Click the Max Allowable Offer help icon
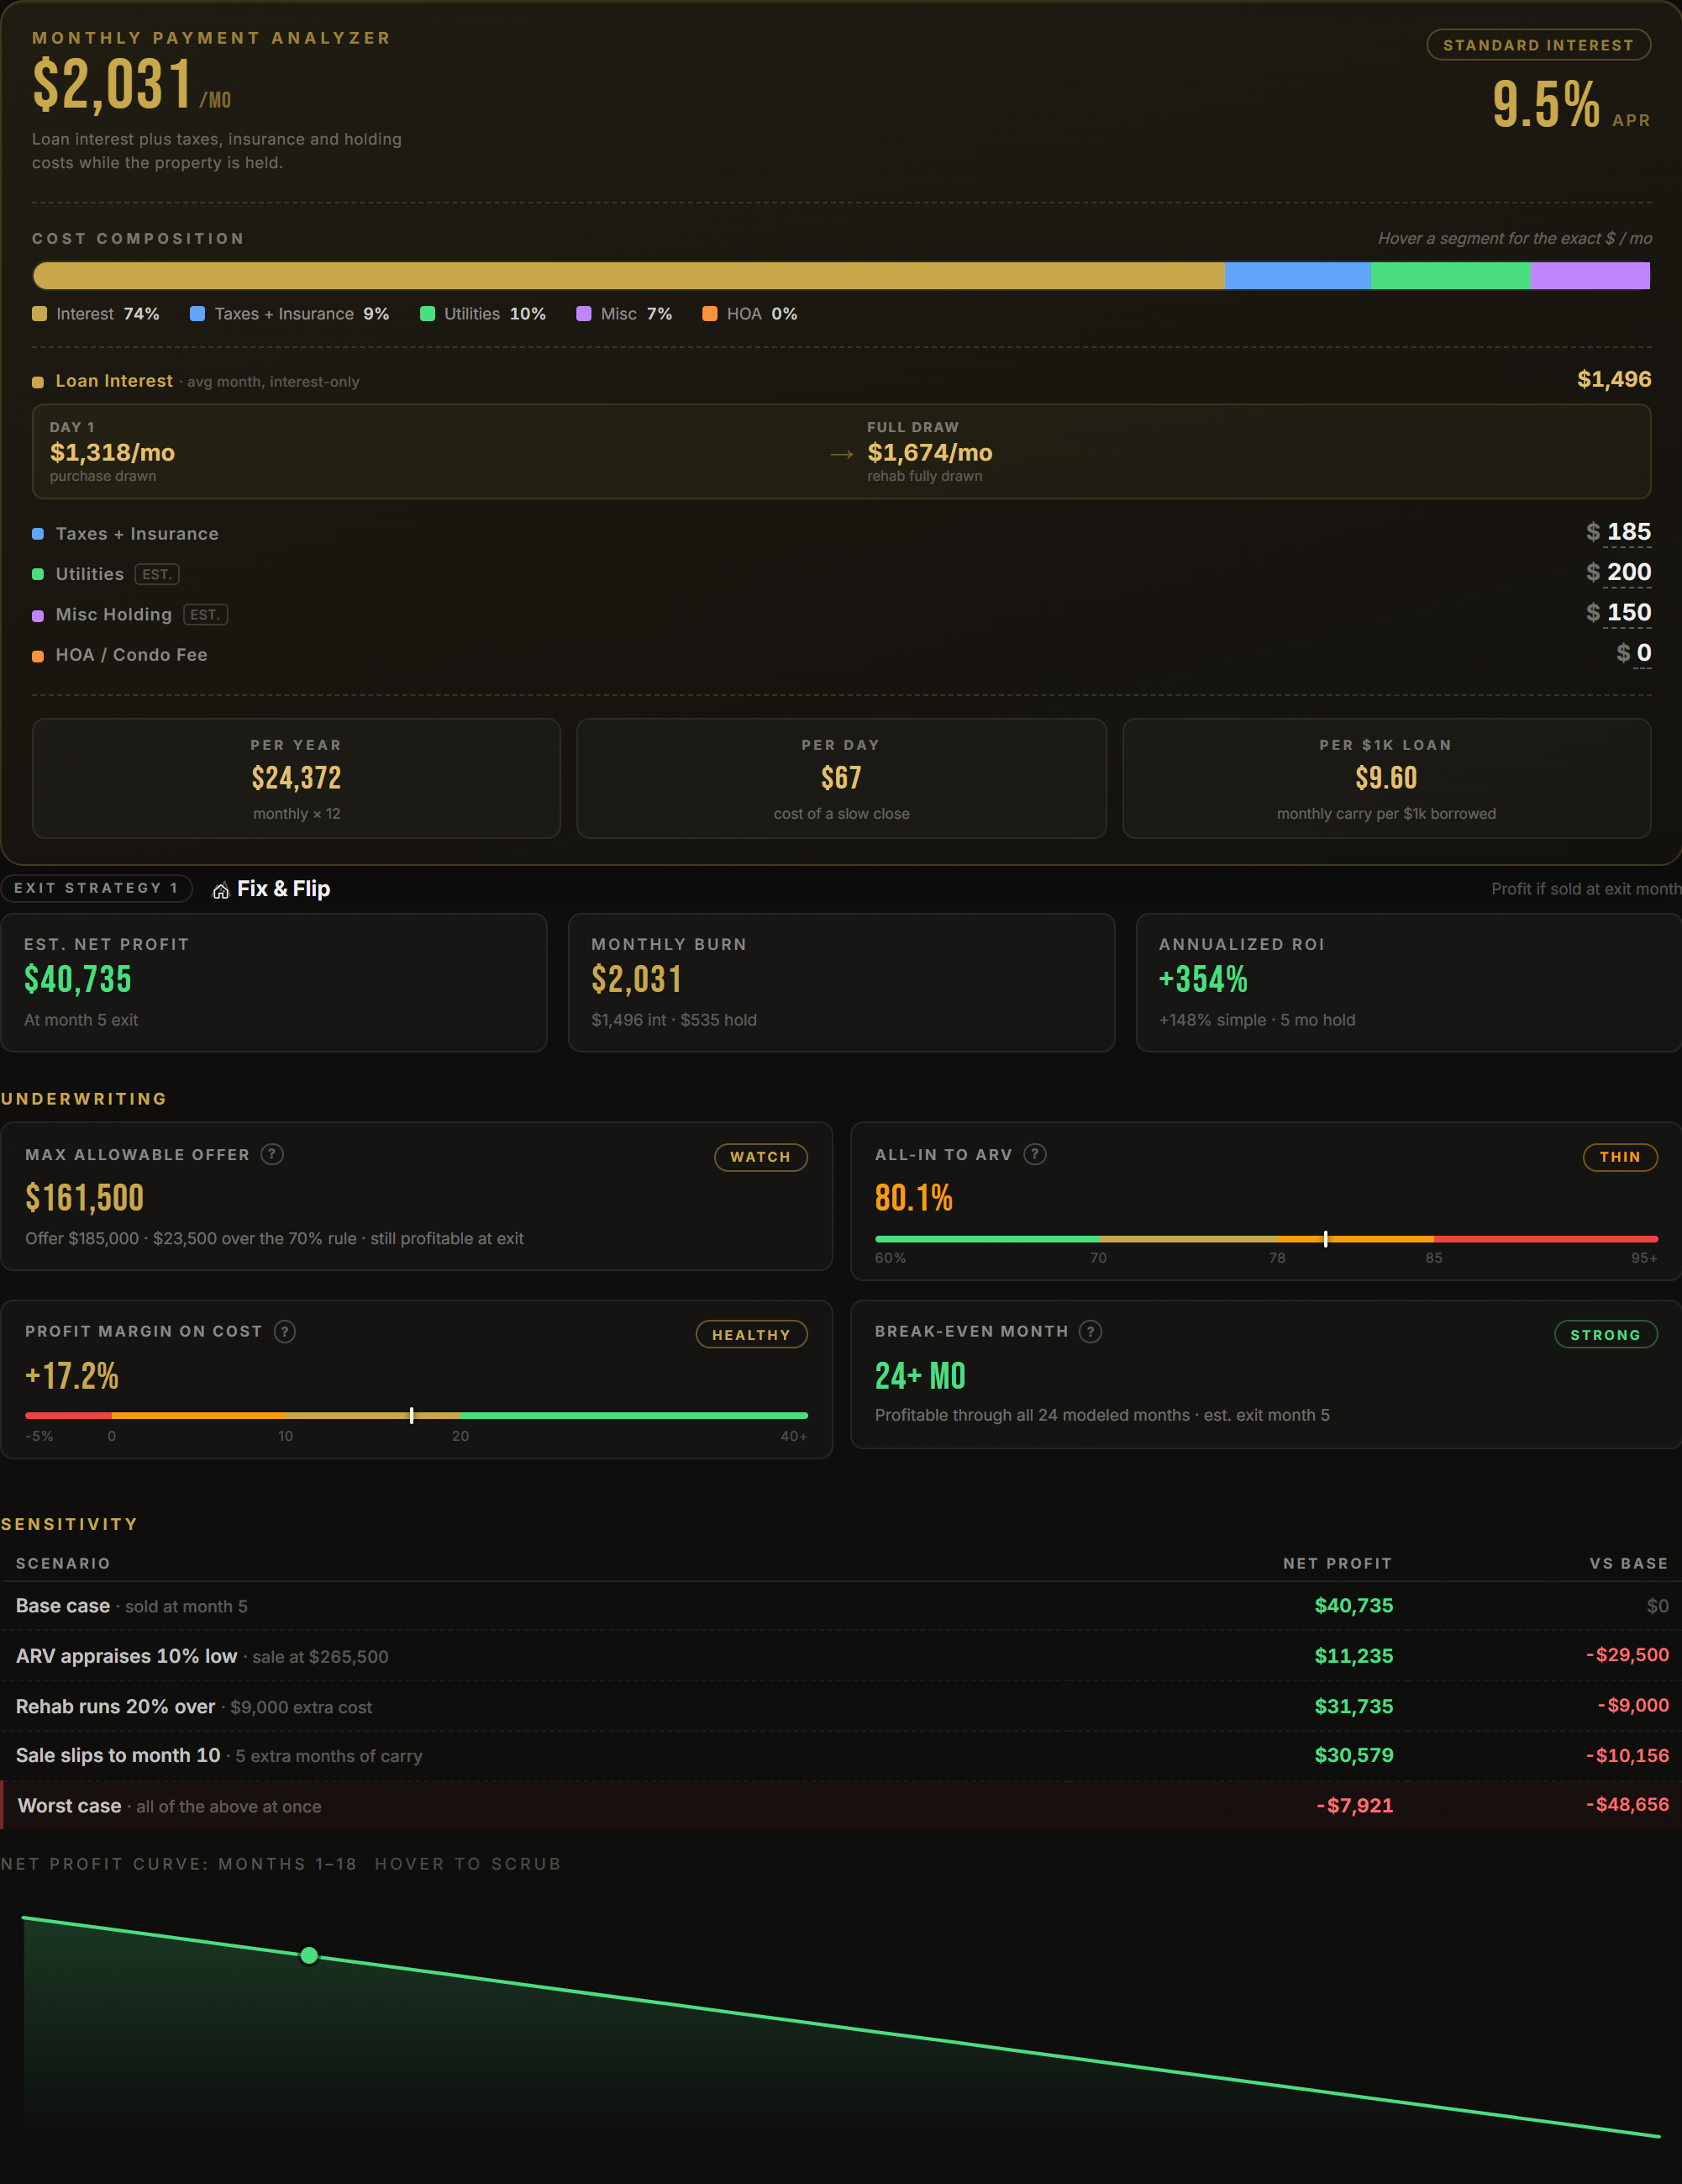 coord(272,1154)
